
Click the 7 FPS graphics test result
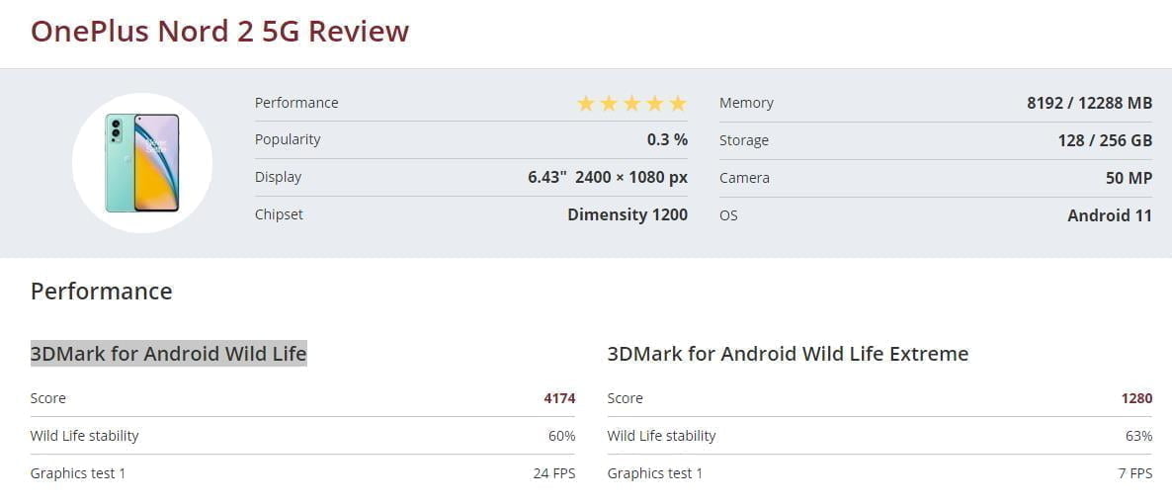(x=1135, y=473)
